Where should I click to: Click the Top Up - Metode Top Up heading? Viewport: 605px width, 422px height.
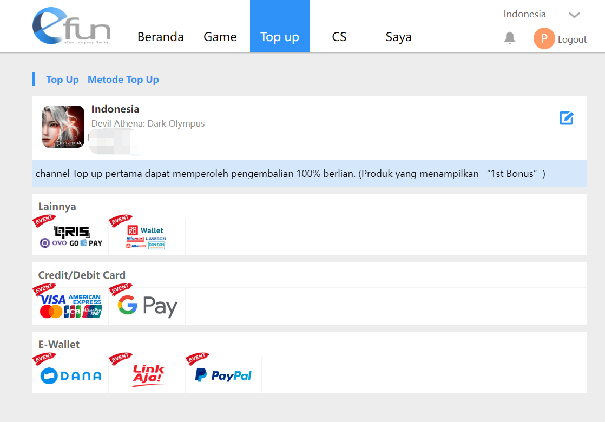click(102, 80)
